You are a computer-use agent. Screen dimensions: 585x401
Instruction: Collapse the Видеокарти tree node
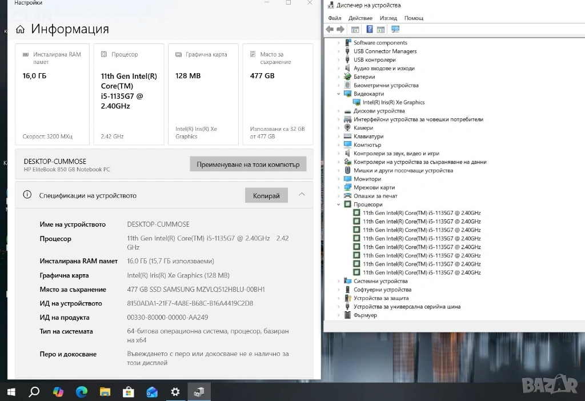(x=338, y=94)
